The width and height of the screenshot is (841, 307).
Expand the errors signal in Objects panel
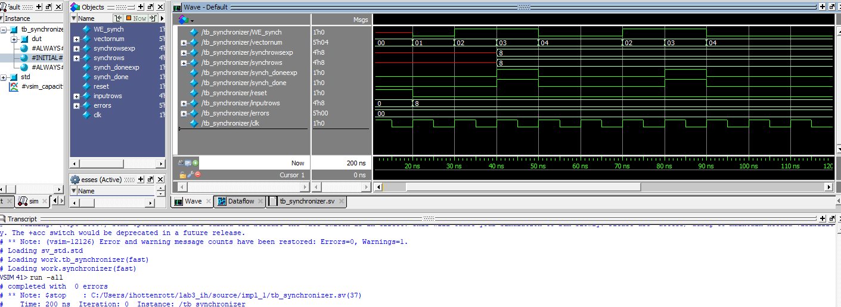click(76, 106)
